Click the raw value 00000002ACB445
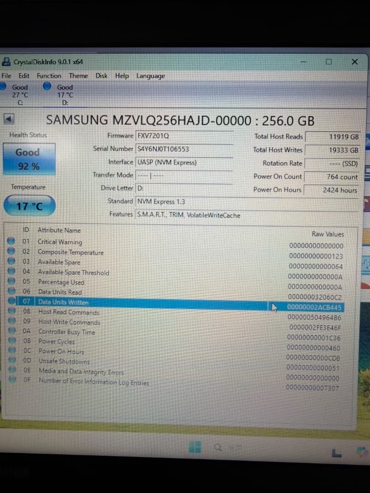Screen dimensions: 370x493 click(314, 307)
